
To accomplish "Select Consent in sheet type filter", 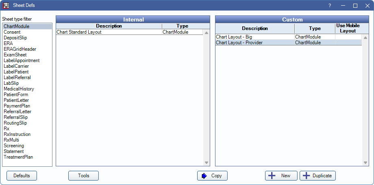I will coord(12,32).
